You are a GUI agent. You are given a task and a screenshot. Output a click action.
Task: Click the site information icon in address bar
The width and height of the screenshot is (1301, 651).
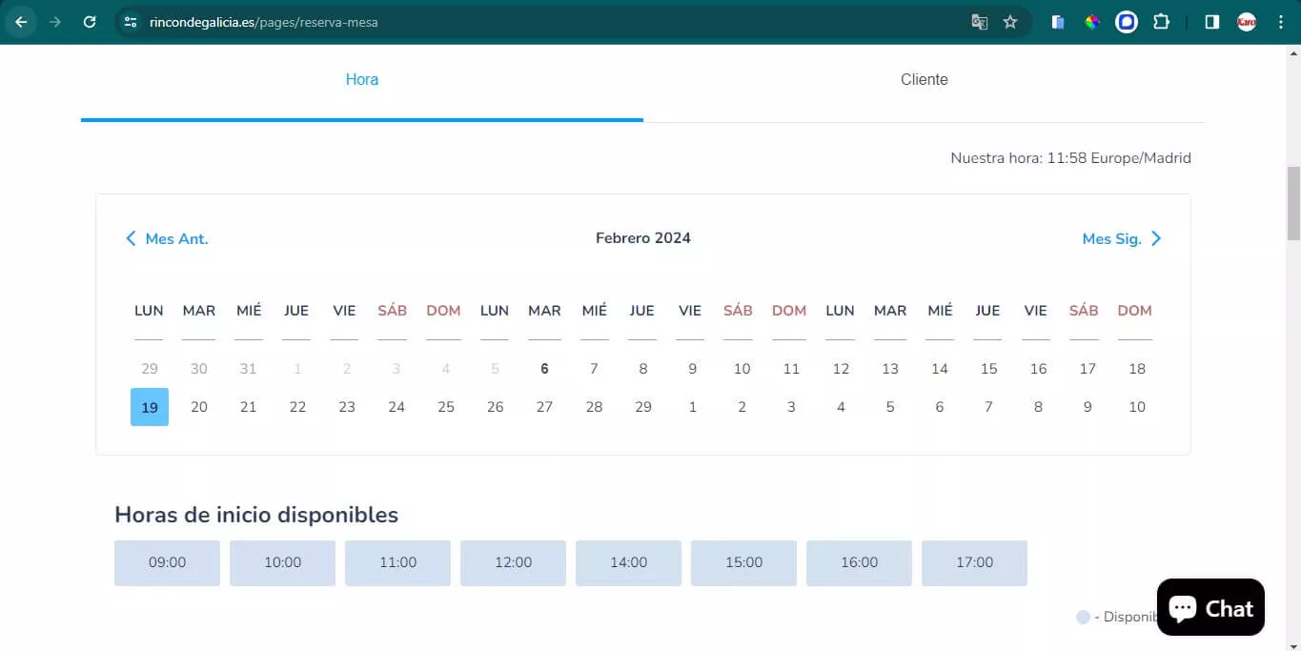pos(131,22)
